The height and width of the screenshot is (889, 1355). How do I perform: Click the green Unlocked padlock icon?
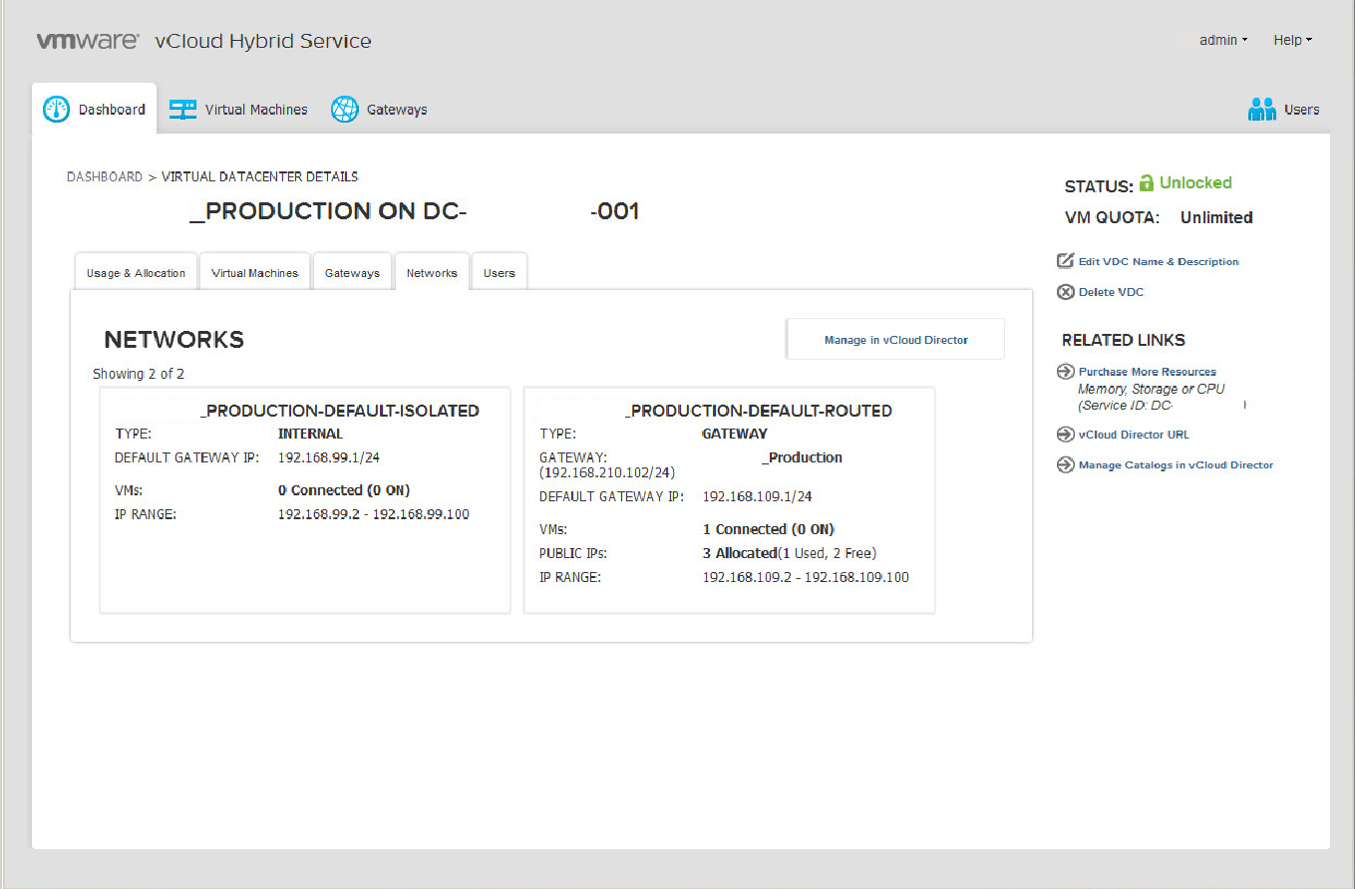tap(1147, 182)
